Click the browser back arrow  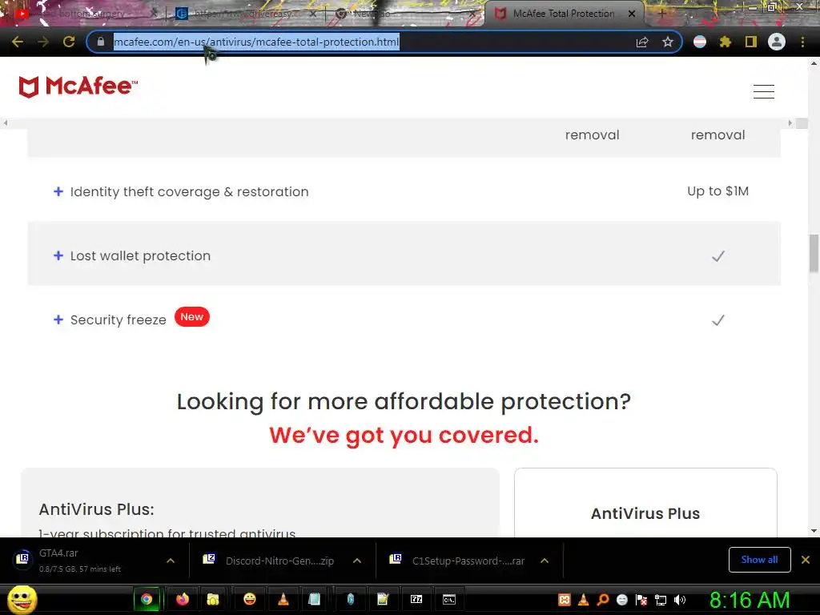click(18, 42)
